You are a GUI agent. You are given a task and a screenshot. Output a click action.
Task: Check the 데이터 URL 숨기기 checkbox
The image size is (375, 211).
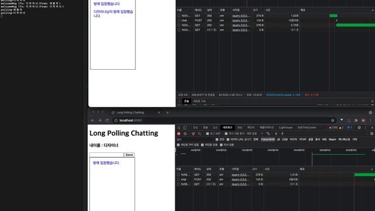tap(228, 139)
